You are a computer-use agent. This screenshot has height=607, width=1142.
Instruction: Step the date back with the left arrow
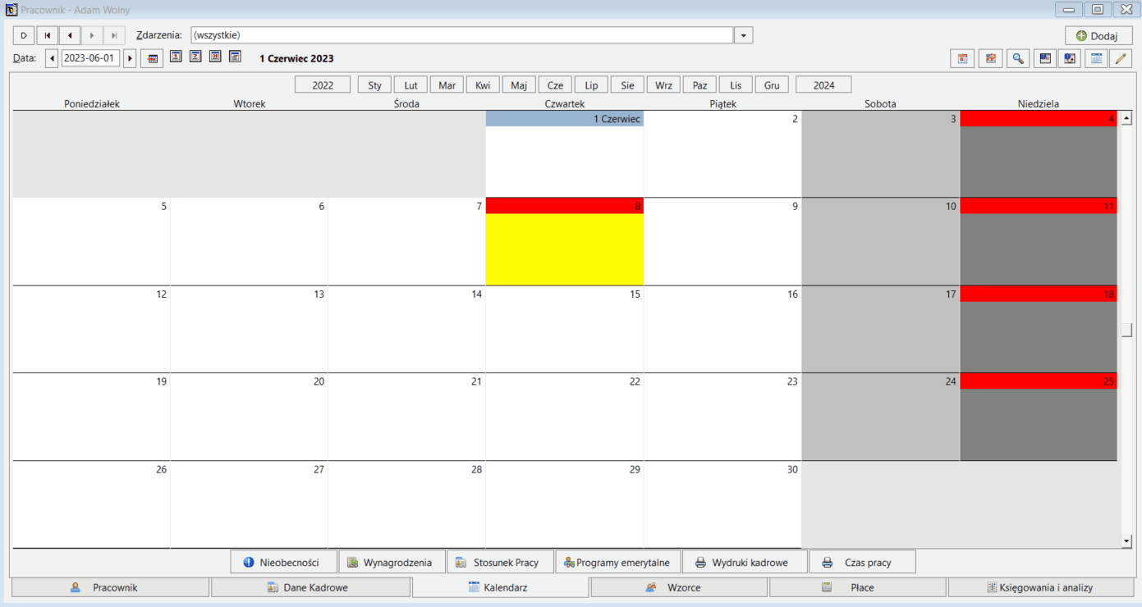[x=52, y=58]
